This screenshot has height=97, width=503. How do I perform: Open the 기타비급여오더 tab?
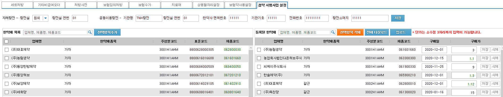49,5
